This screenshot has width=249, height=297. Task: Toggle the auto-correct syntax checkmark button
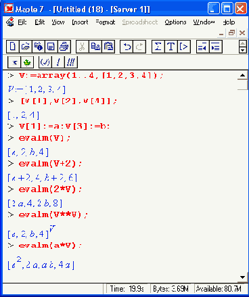(x=45, y=62)
